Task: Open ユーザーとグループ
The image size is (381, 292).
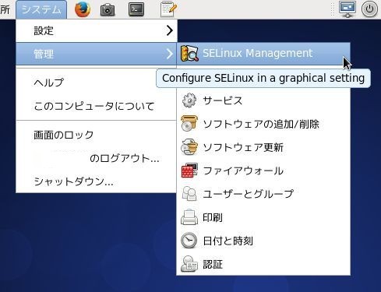Action: (263, 194)
